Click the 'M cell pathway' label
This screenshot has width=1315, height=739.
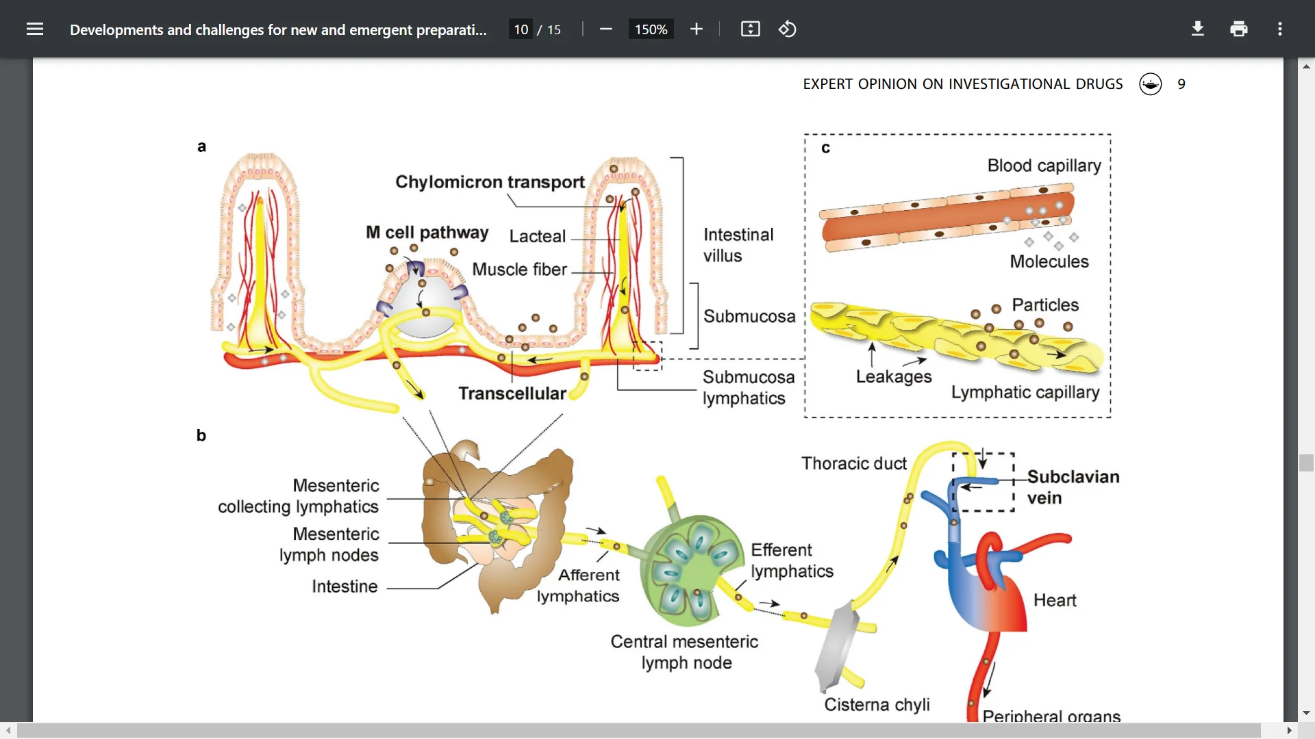click(x=427, y=233)
